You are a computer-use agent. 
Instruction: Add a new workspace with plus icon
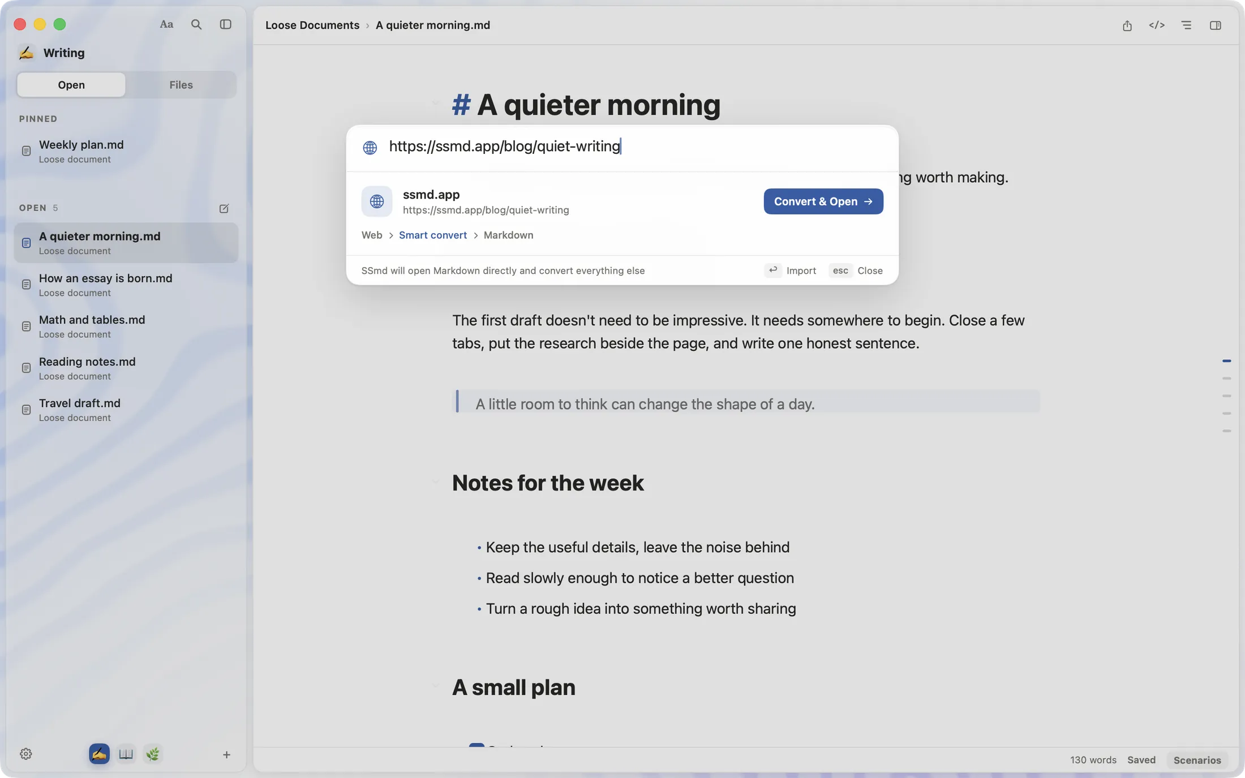226,754
